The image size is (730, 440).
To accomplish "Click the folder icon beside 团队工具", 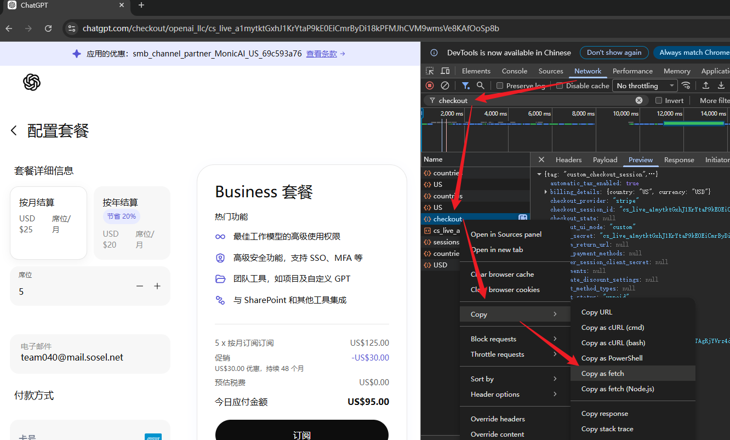I will click(x=220, y=278).
